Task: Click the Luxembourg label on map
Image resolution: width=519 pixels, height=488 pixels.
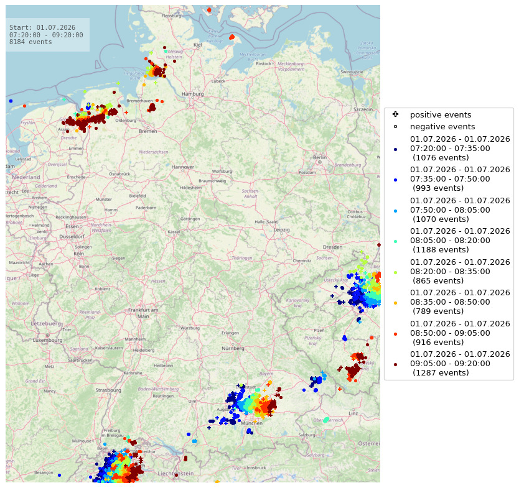Action: [48, 340]
